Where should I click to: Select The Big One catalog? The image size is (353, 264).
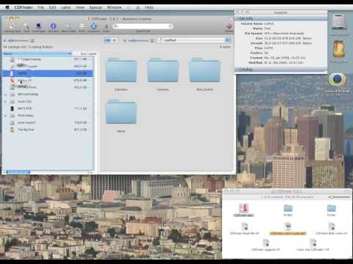click(48, 130)
